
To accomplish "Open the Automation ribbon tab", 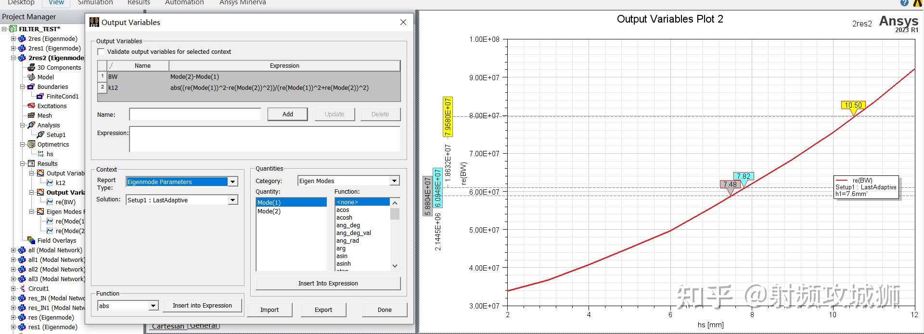I will tap(184, 2).
